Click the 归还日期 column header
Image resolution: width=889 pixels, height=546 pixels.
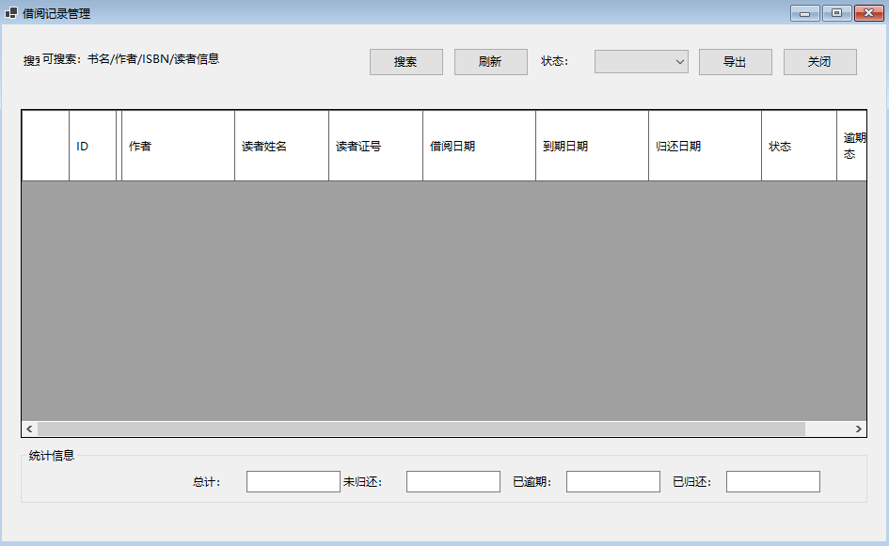tap(704, 146)
